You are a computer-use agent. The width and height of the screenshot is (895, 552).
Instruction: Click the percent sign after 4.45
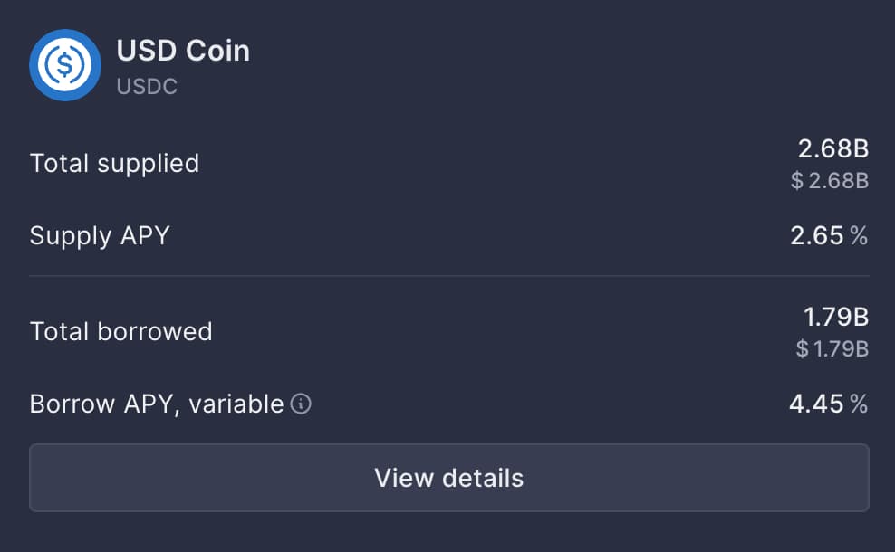pos(859,404)
